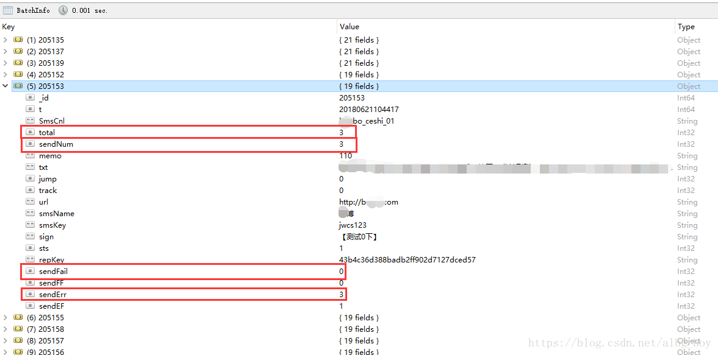Click the string icon beside SmsCnl
Screen dimensions: 718x355
(31, 121)
